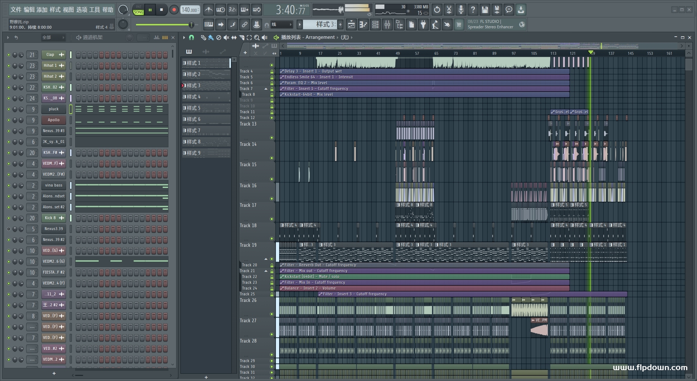Screen dimensions: 697x381
Task: Open the content library download icon
Action: (x=521, y=10)
